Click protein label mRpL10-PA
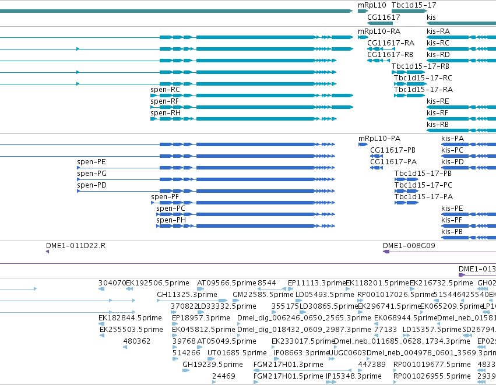Screen dimensions: 496x385 tap(379, 139)
